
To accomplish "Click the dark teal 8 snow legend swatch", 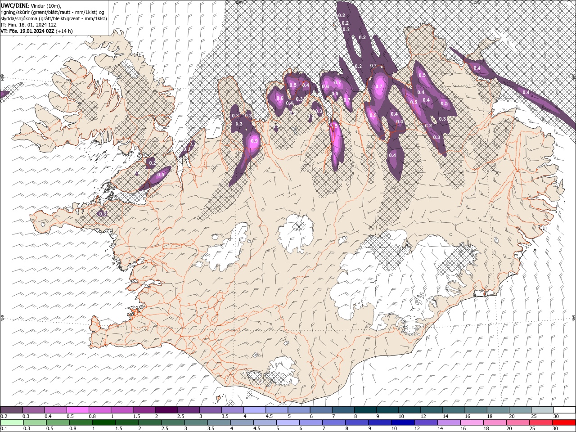I will pos(365,410).
